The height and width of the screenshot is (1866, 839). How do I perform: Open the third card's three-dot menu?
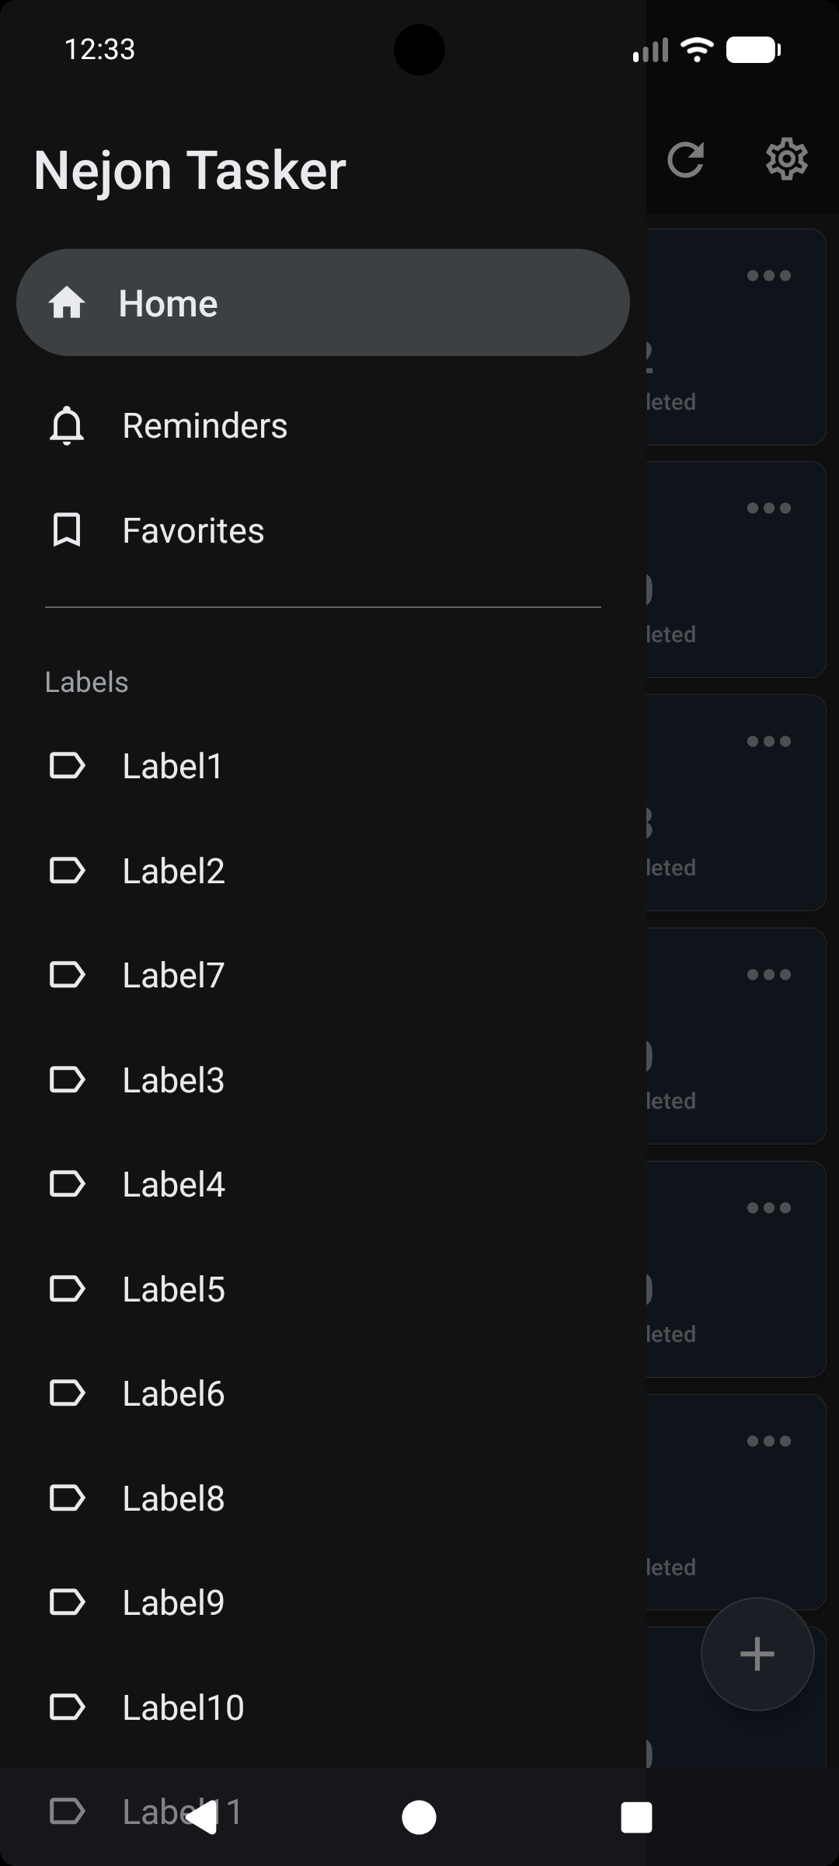pyautogui.click(x=768, y=742)
